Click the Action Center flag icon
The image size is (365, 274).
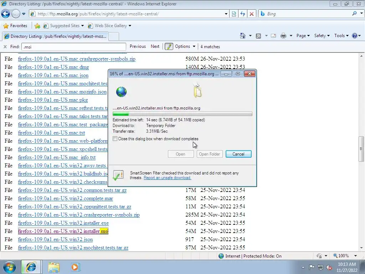312,267
